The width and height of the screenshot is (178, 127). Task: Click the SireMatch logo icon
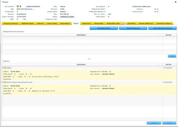point(125,23)
